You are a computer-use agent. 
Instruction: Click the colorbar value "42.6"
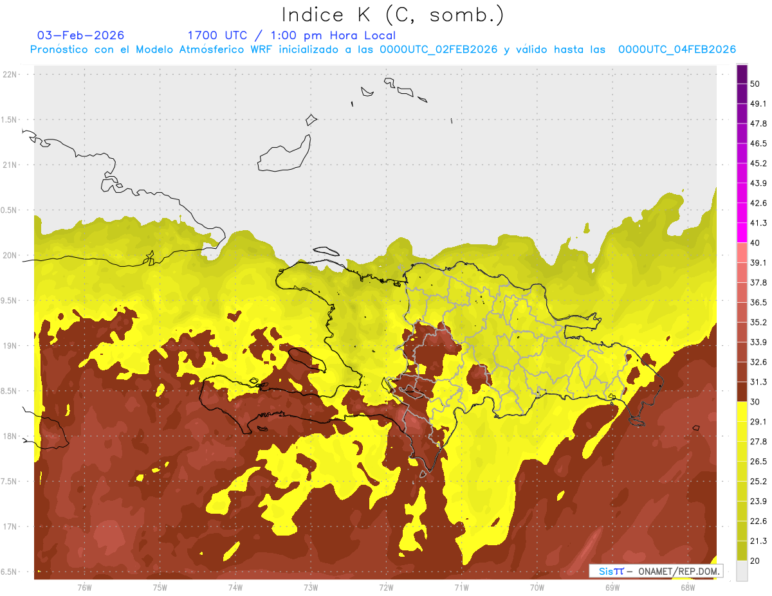point(758,203)
